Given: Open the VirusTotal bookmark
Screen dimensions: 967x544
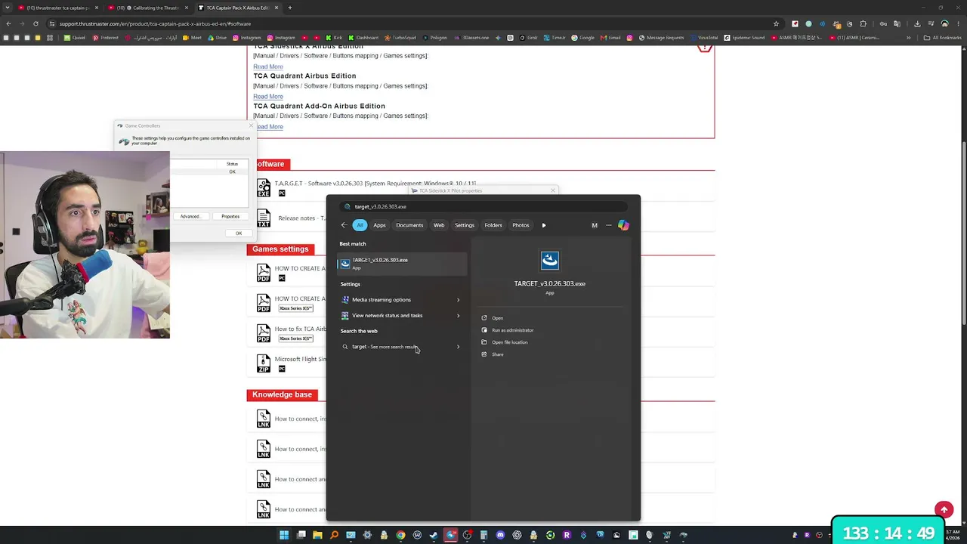Looking at the screenshot, I should pos(704,38).
